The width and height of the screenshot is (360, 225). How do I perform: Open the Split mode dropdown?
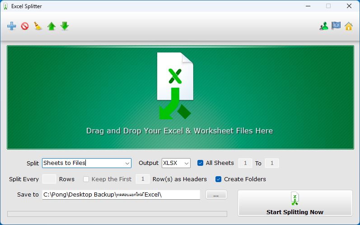(x=127, y=163)
